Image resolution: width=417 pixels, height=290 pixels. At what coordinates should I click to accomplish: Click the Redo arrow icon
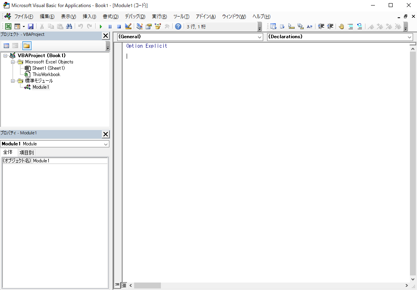tap(89, 26)
